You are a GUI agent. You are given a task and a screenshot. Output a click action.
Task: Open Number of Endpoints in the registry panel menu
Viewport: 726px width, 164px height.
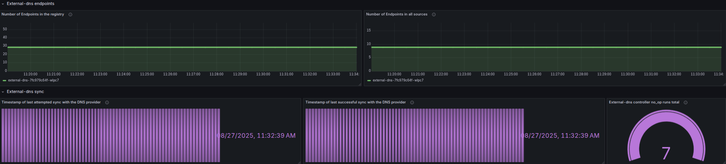(x=33, y=14)
